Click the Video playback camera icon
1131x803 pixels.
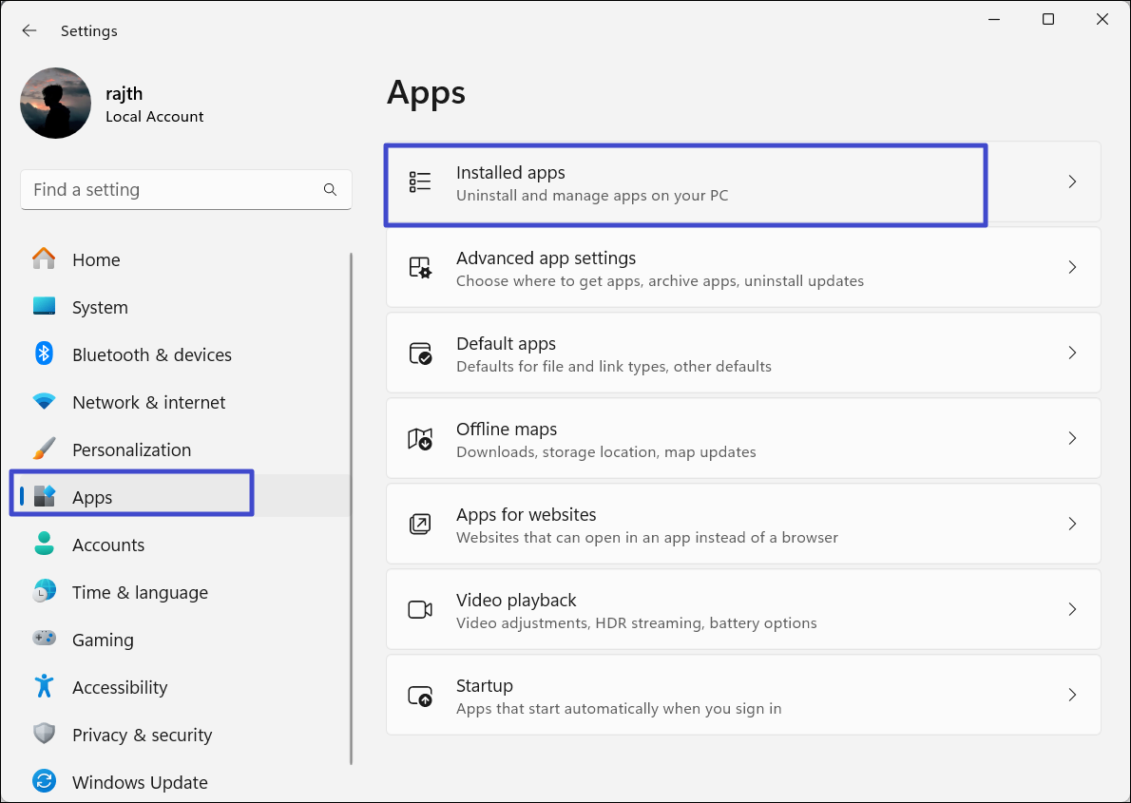[420, 610]
